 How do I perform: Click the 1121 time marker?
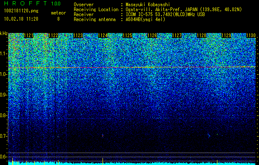click(x=28, y=35)
